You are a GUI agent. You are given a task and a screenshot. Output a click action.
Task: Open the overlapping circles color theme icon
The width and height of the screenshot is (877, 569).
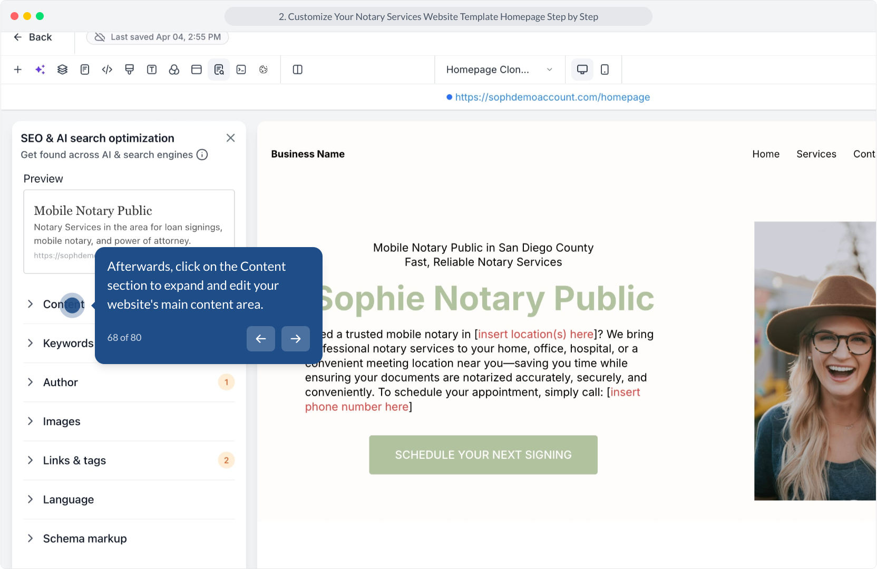click(174, 70)
